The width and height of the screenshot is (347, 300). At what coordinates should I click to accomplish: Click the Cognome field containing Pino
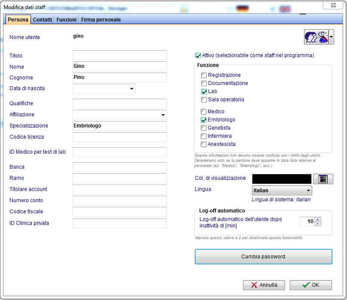coord(120,77)
